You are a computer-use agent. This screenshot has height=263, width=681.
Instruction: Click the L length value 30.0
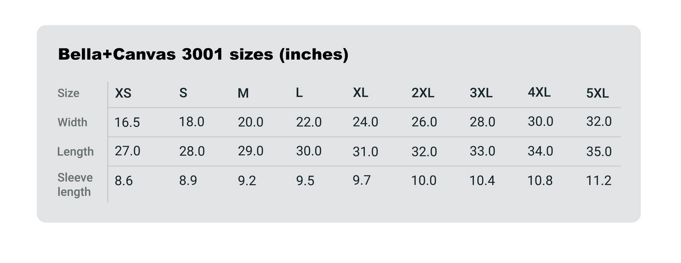point(309,151)
